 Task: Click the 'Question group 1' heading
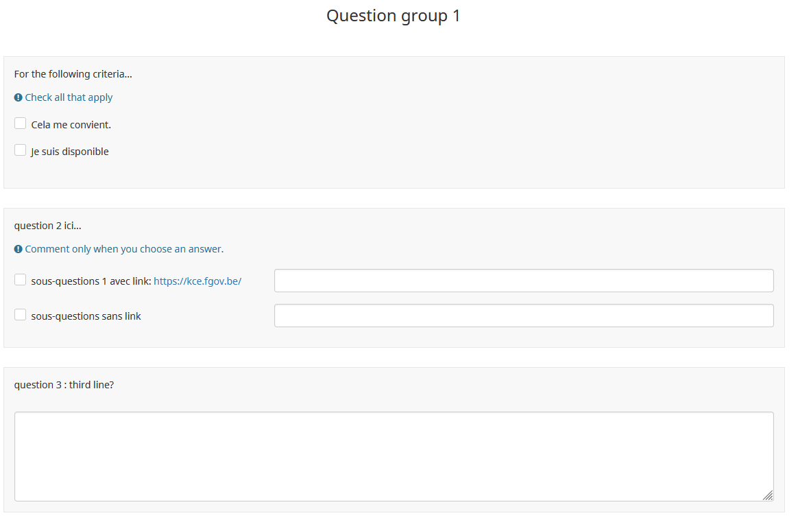(394, 16)
